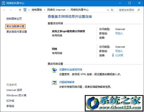Open the address bar history dropdown

tap(108, 10)
